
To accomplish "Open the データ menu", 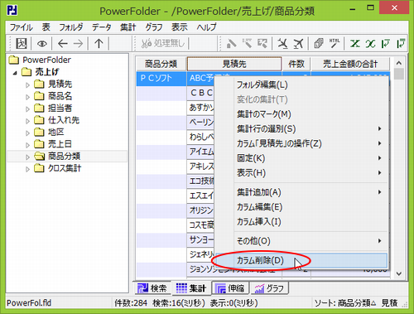I will [102, 27].
